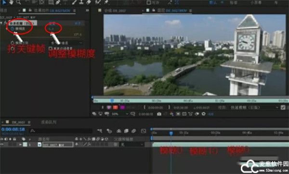
Task: Enable motion blur for all layers
Action: click(x=133, y=131)
